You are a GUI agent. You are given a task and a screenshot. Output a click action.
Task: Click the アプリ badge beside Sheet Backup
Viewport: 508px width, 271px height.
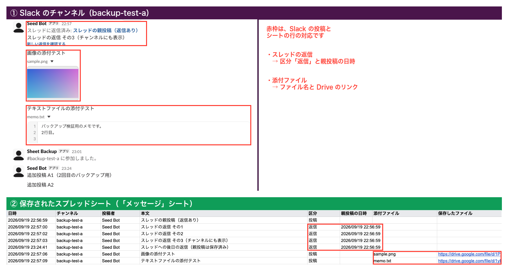(64, 151)
